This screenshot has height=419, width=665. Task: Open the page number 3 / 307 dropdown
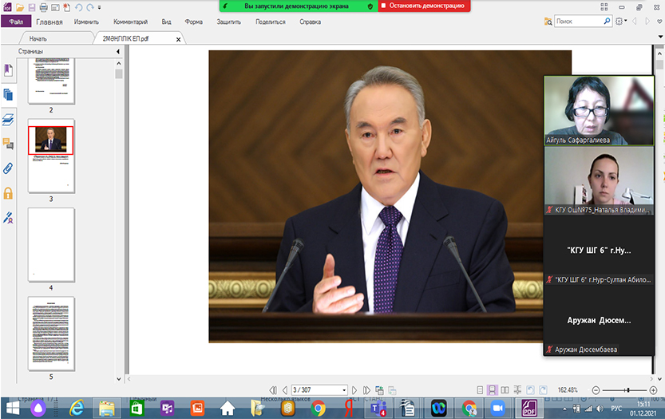point(344,389)
